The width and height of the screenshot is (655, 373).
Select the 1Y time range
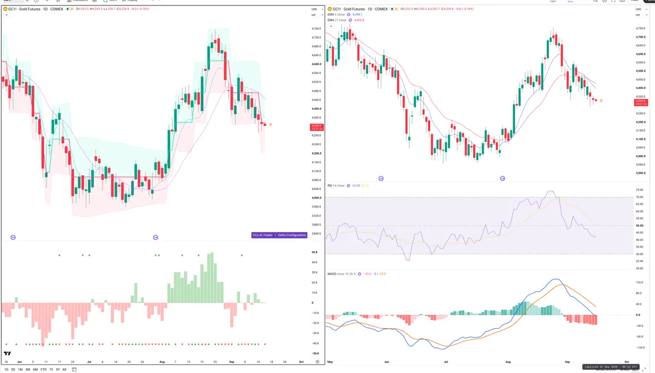51,369
